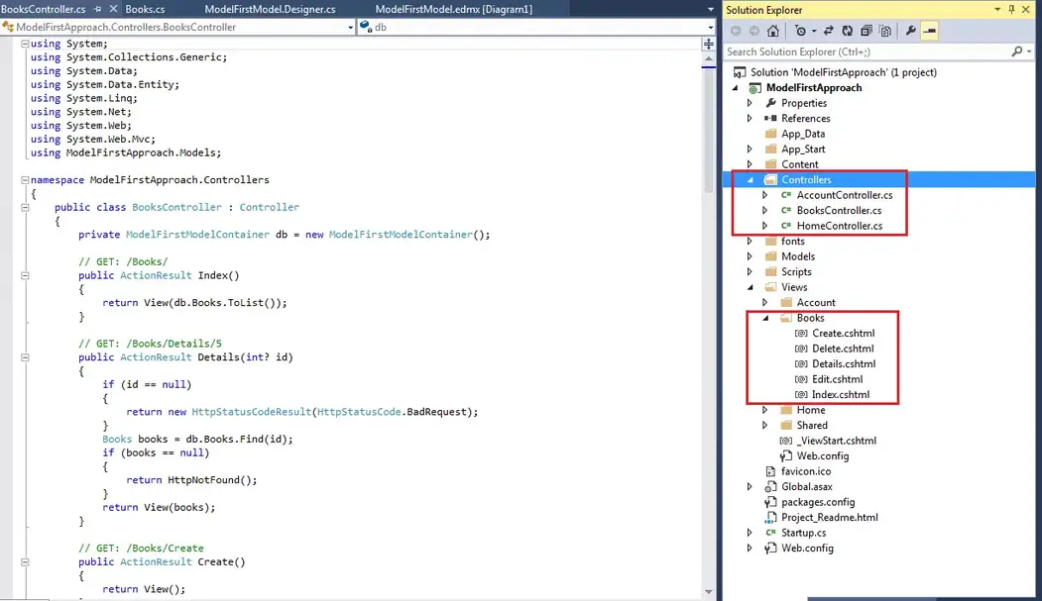Collapse the Books views folder

point(764,318)
